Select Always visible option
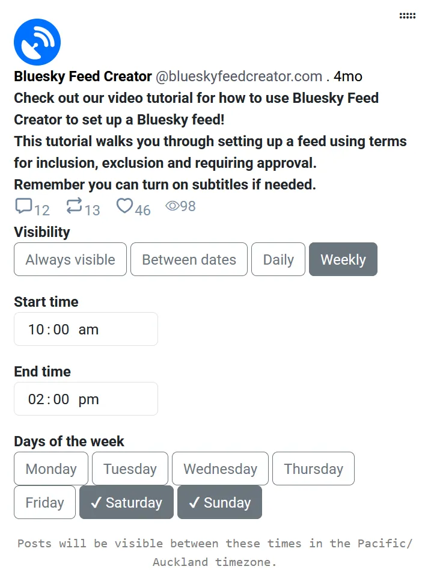431x584 pixels. coord(70,259)
